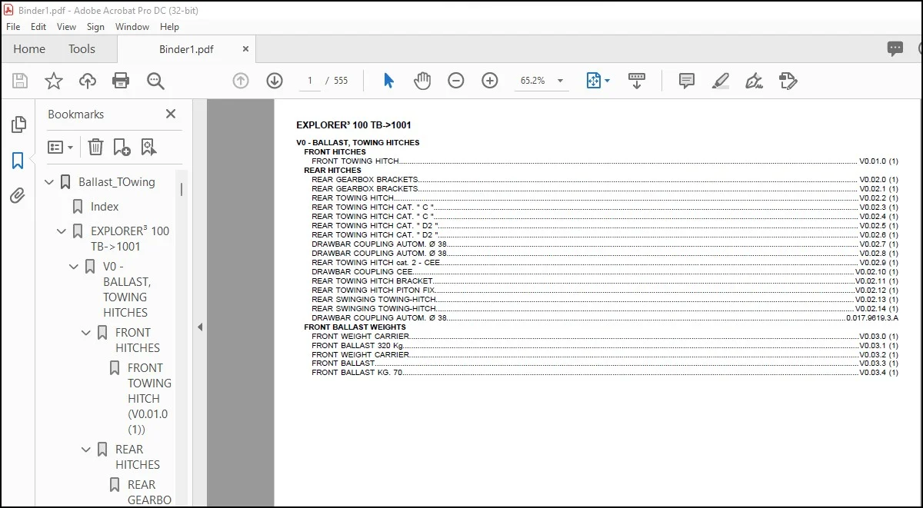Open the File menu
The height and width of the screenshot is (508, 923).
13,26
